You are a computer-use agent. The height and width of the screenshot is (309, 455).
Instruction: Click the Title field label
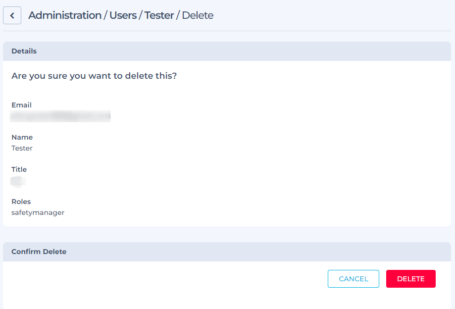pos(19,169)
